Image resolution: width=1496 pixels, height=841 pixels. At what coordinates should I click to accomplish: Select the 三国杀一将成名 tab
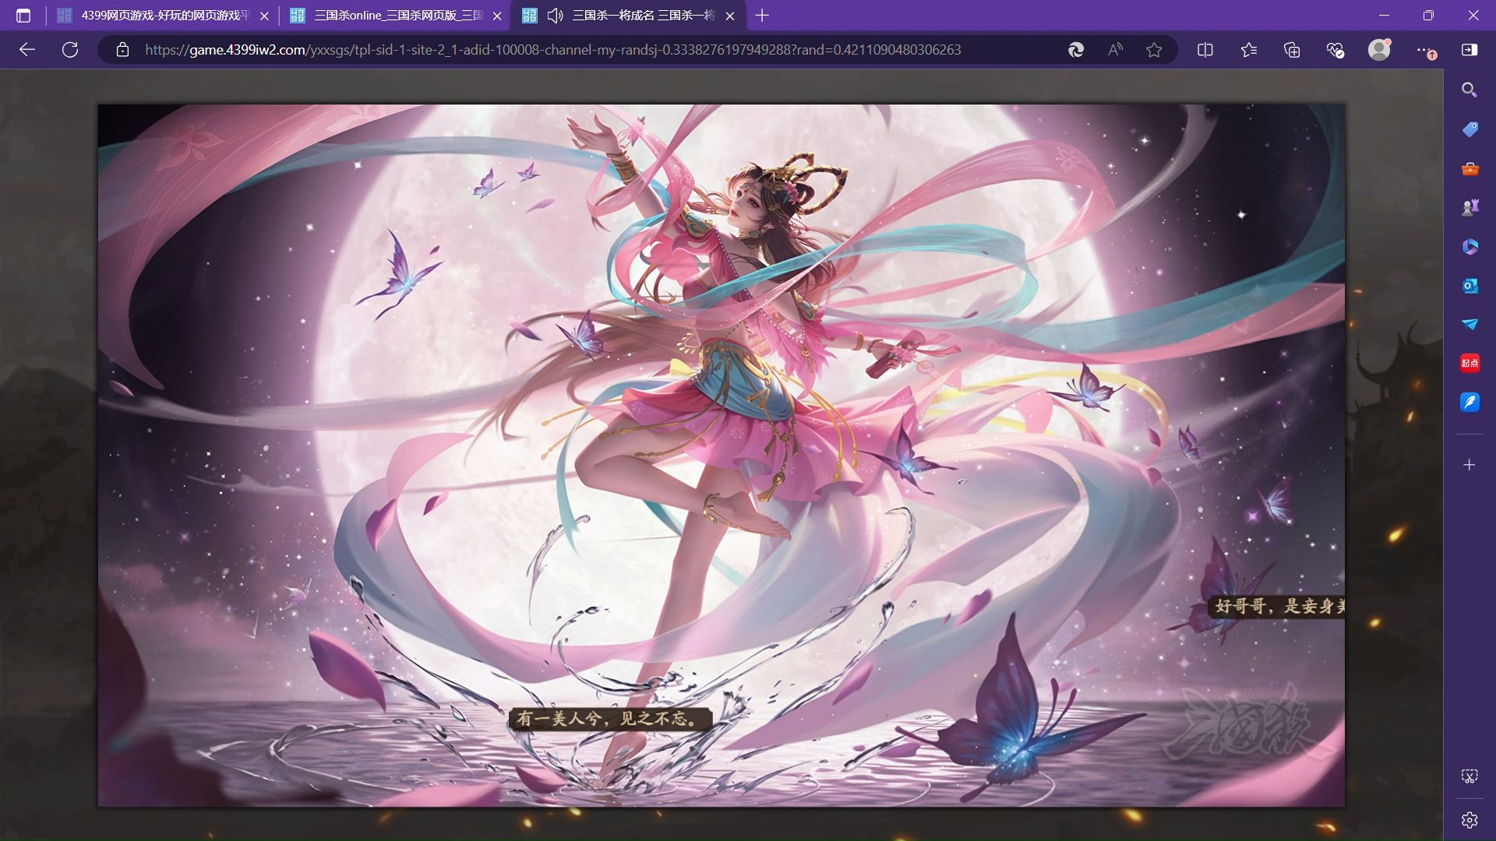point(628,16)
